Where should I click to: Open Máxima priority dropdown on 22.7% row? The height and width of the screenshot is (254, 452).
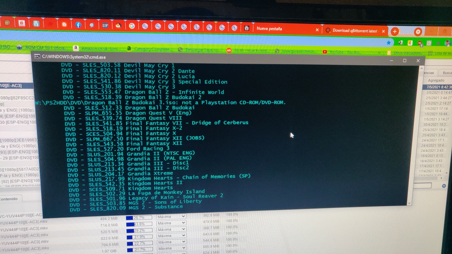(x=171, y=242)
